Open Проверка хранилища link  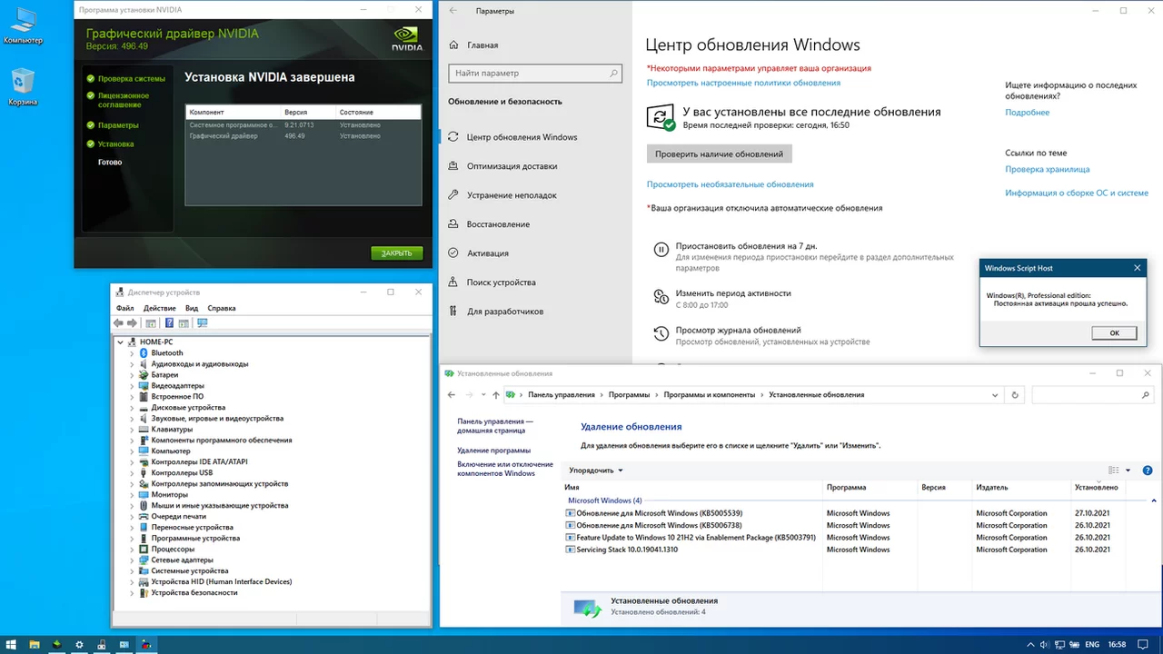tap(1047, 169)
